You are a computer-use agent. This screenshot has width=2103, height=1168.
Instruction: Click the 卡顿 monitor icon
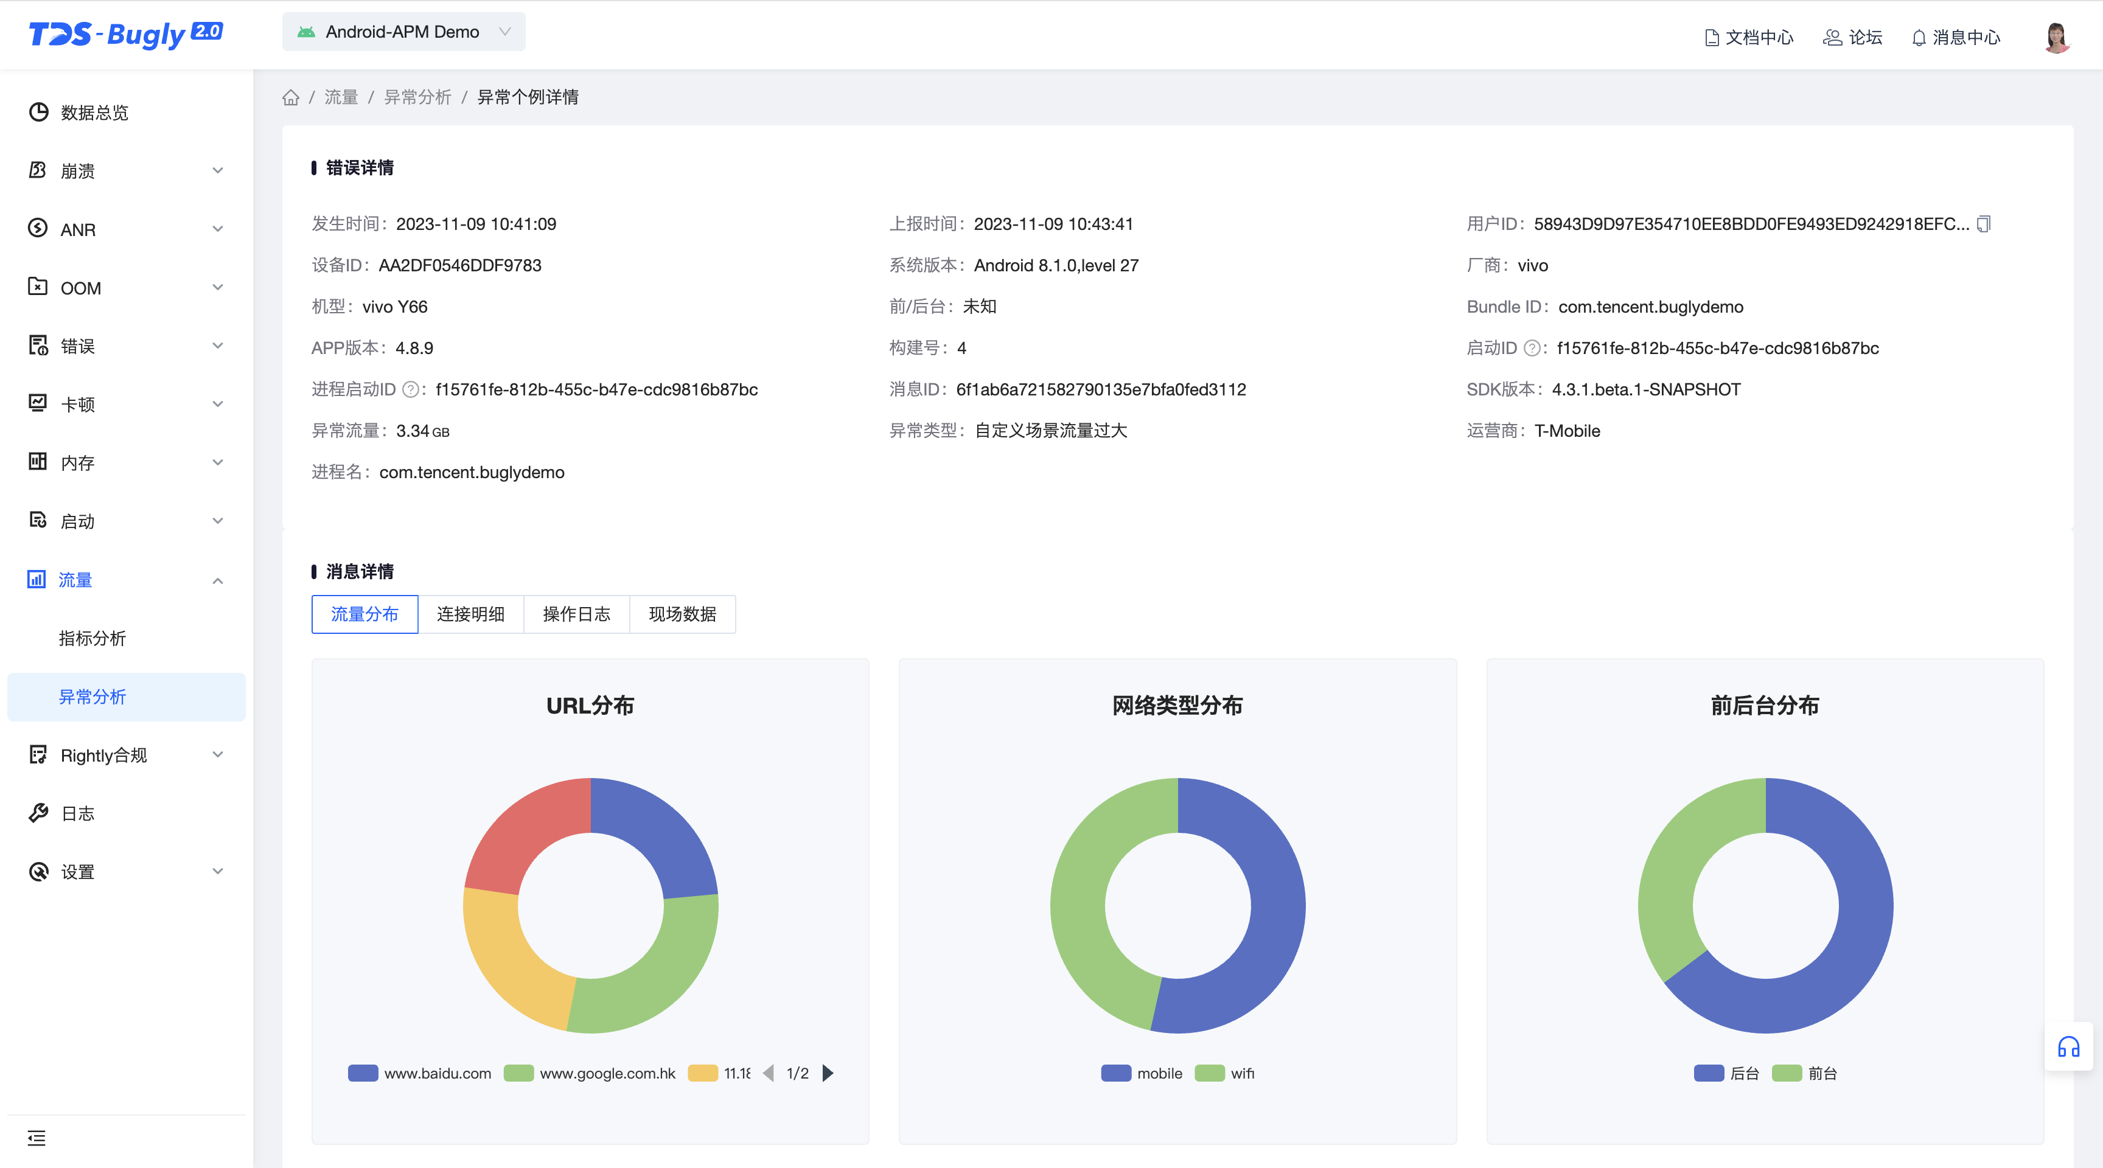click(x=38, y=403)
